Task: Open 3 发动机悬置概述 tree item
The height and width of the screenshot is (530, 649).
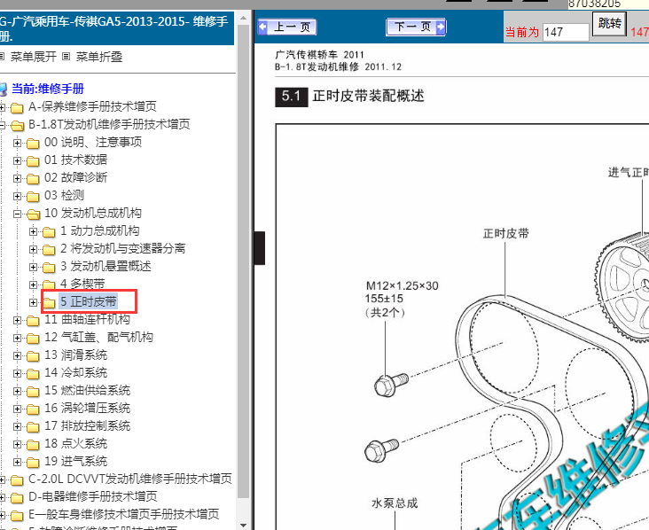Action: click(x=106, y=266)
